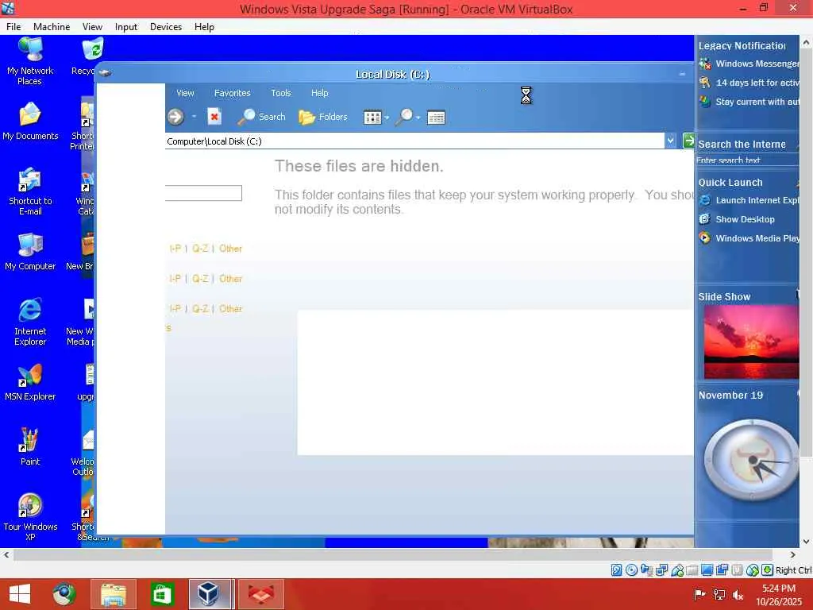Select Tour Windows XP desktop icon
This screenshot has width=813, height=610.
(30, 517)
